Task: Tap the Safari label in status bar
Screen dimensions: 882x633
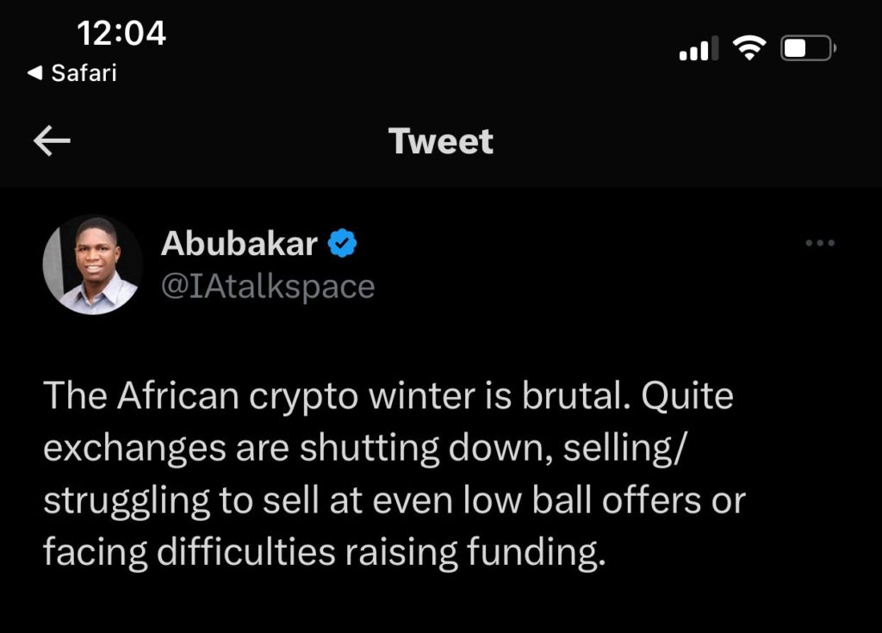Action: 84,73
